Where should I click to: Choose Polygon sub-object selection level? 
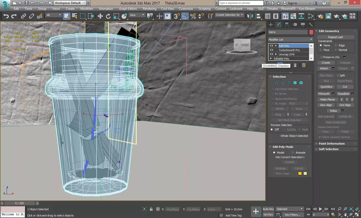tap(295, 83)
